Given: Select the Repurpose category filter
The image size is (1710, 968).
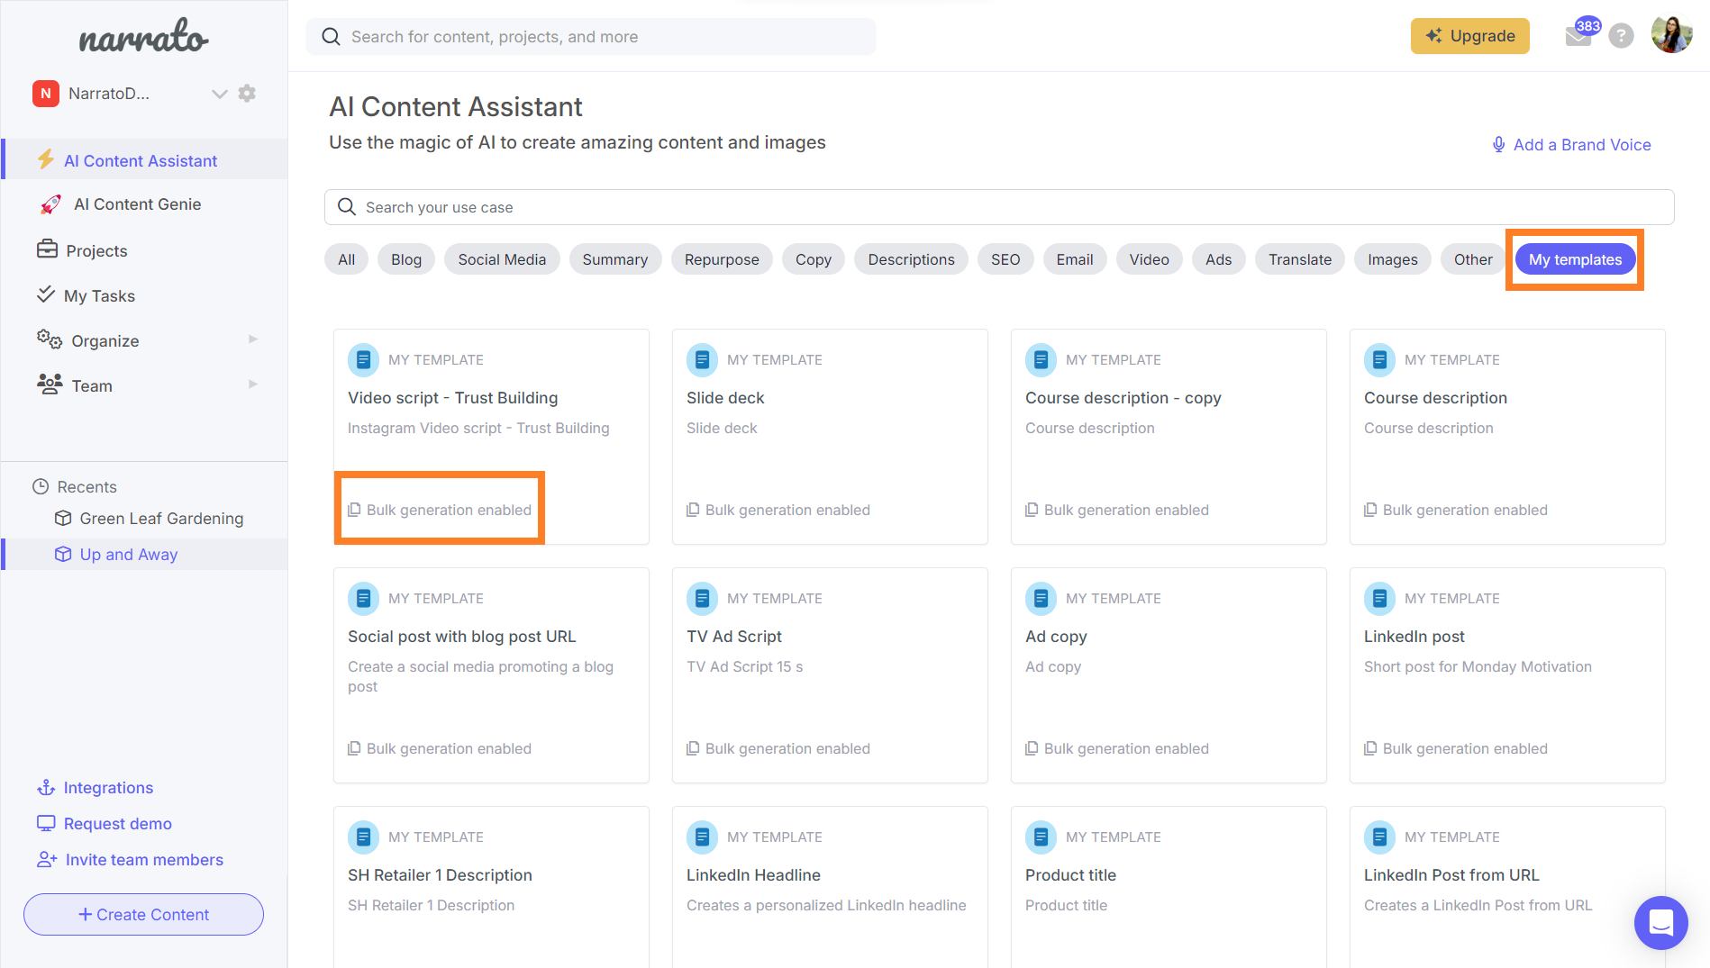Looking at the screenshot, I should tap(722, 259).
